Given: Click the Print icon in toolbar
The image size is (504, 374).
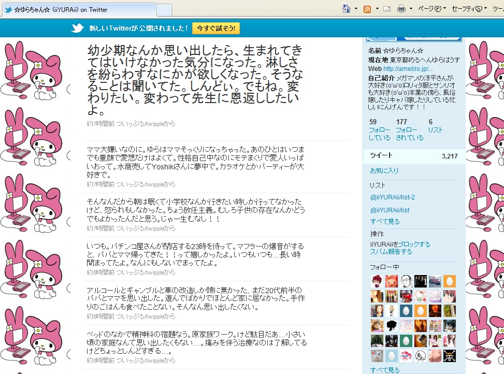Looking at the screenshot, I should [x=401, y=9].
